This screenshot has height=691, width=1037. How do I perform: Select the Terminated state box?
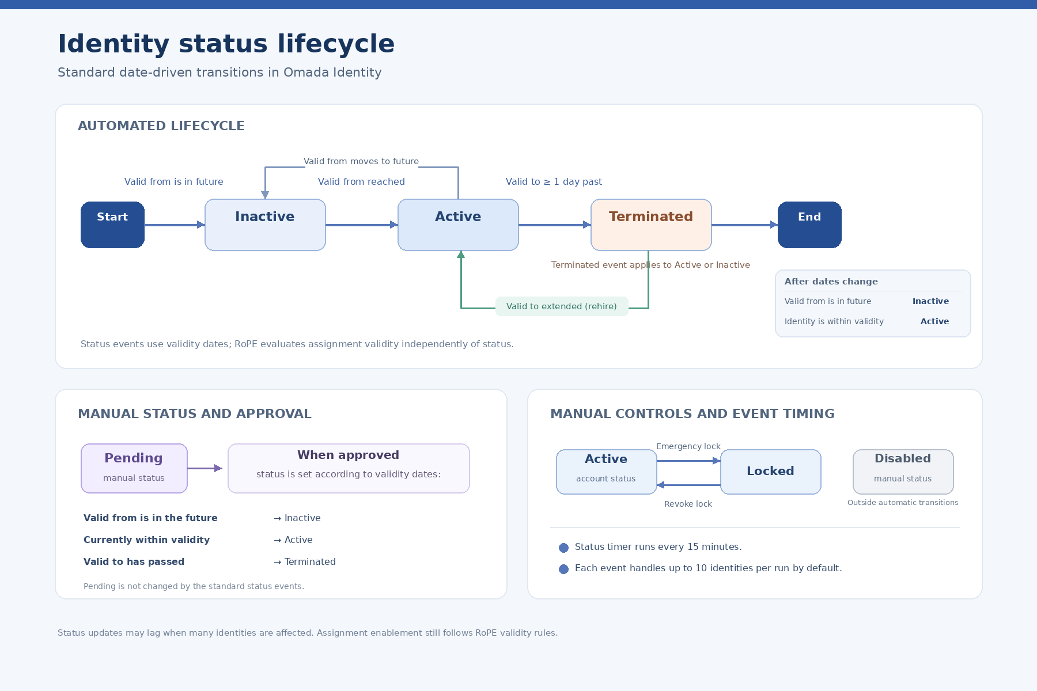point(651,225)
